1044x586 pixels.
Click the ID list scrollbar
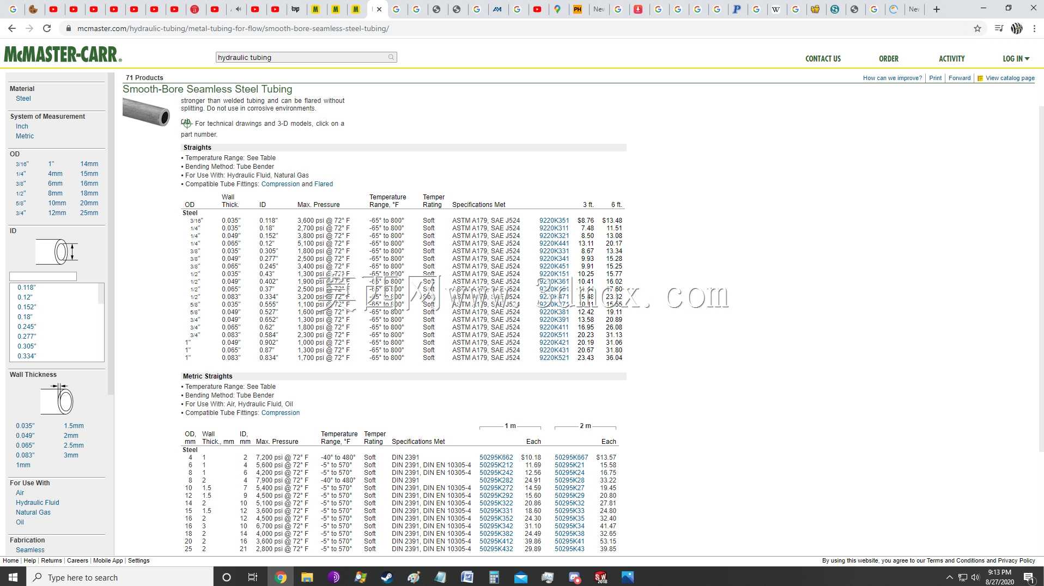tap(101, 294)
